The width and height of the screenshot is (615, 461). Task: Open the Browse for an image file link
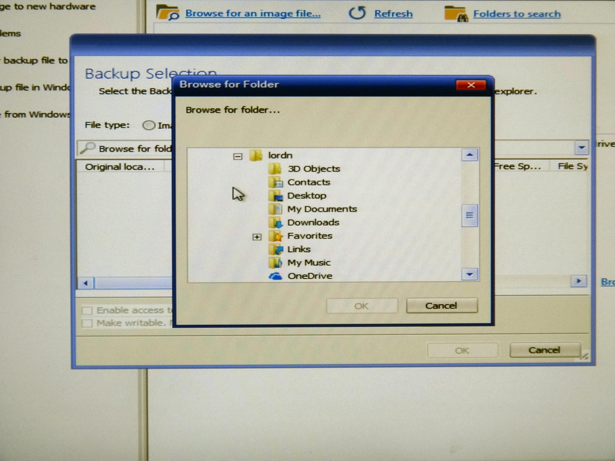click(253, 13)
